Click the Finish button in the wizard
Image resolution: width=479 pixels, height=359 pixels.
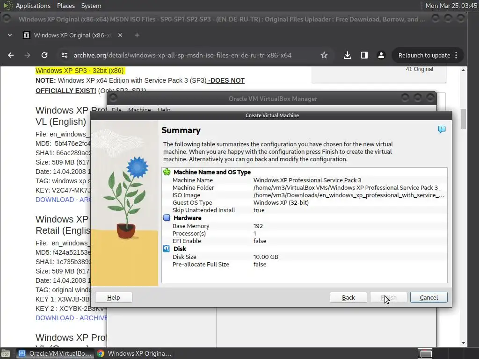[x=388, y=297]
